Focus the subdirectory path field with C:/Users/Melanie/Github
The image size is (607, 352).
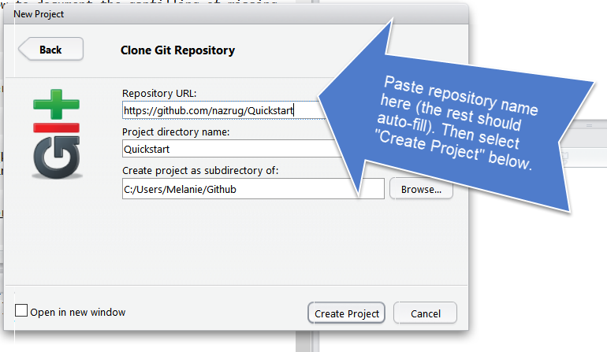click(253, 189)
